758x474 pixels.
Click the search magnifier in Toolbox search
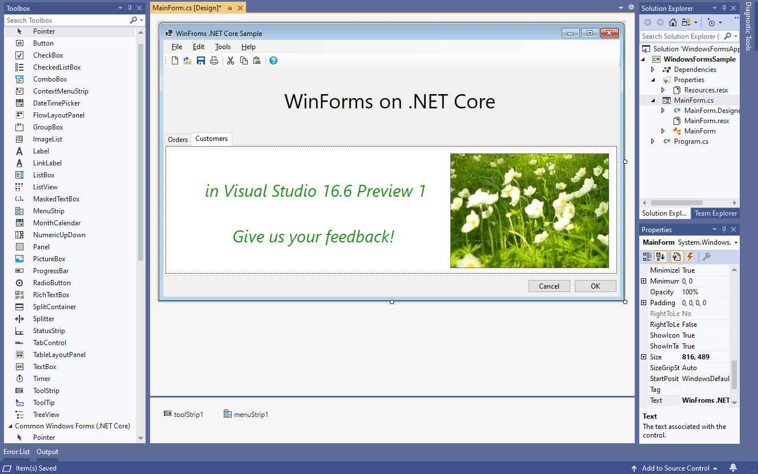(x=134, y=20)
